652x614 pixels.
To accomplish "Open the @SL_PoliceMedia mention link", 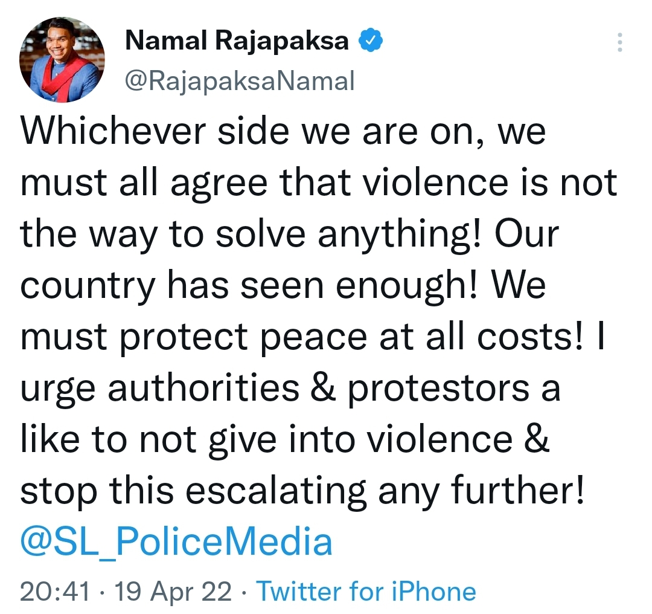I will pos(176,542).
